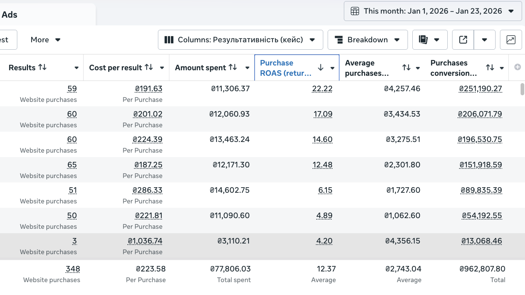Sort by Purchases conversion value arrows
Screen dimensions: 525x295
[490, 67]
